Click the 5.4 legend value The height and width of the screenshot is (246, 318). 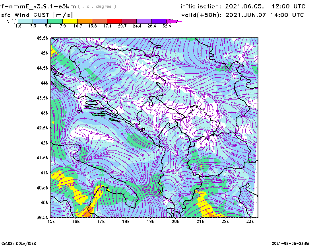pos(48,26)
